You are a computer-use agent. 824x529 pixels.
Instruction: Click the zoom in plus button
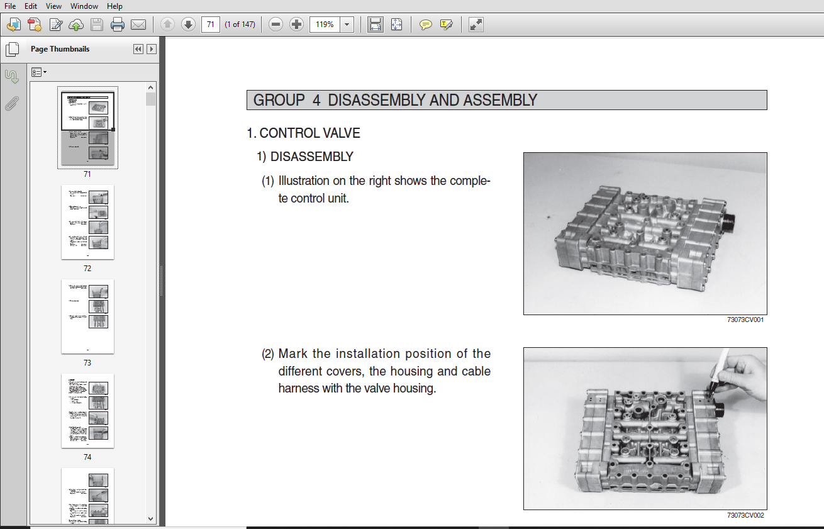296,25
